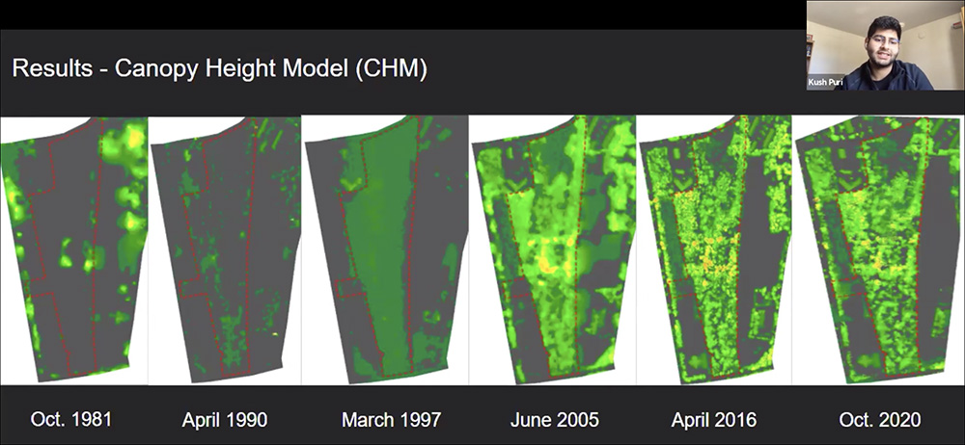Click the slide title 'Results - Canopy Height Model (CHM)'

click(220, 68)
